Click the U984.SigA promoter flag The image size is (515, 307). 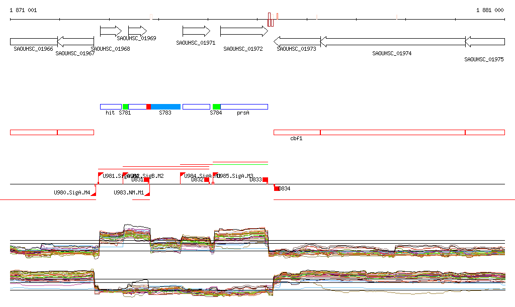[182, 175]
